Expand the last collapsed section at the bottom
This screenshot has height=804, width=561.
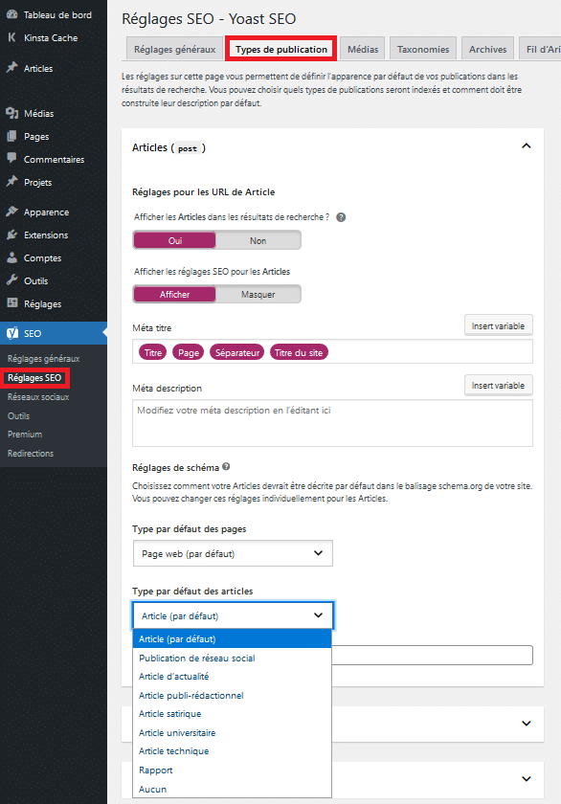pos(527,779)
